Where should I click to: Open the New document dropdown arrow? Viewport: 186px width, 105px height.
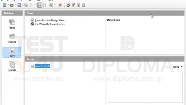coord(8,5)
